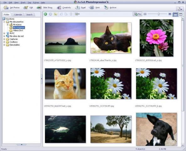
Task: Switch to the Search tab
Action: 29,14
